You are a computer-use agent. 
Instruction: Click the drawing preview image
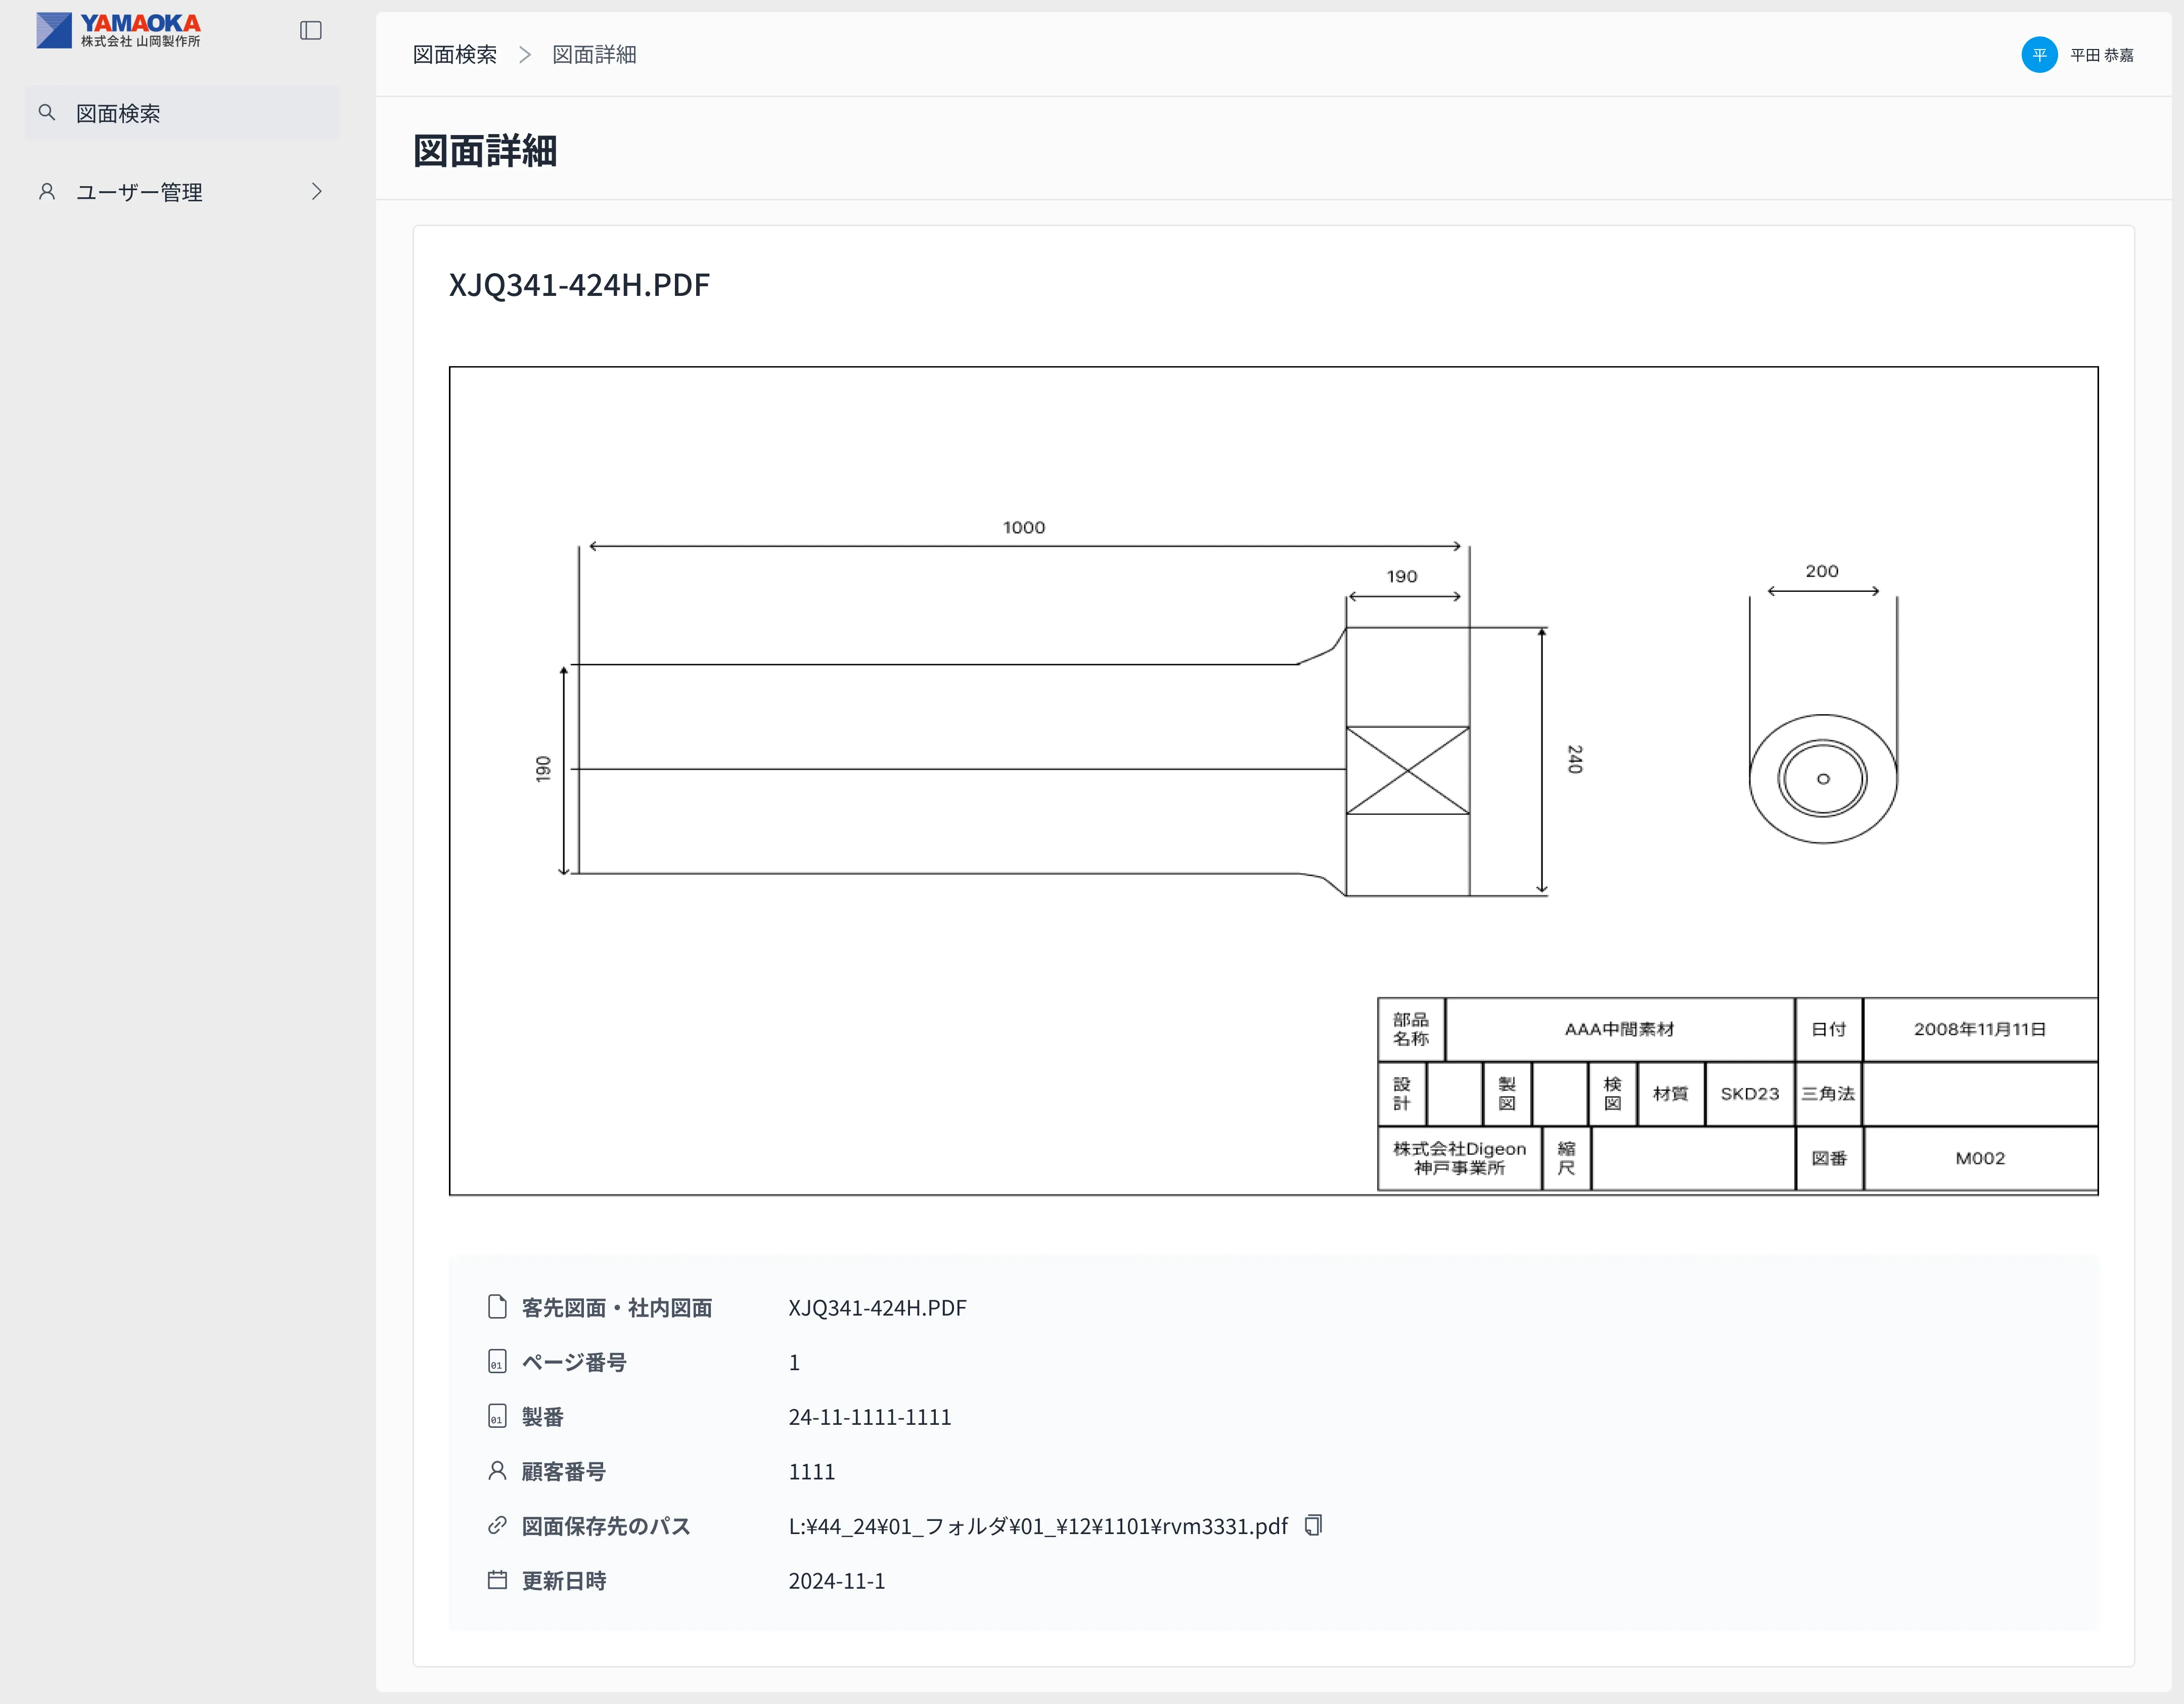point(1273,780)
